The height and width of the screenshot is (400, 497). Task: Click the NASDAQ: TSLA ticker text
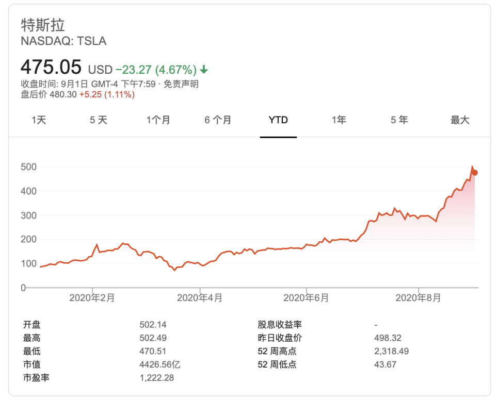point(63,41)
